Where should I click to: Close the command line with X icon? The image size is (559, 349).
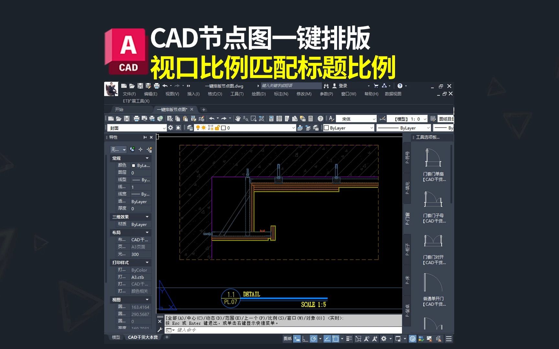pyautogui.click(x=160, y=322)
